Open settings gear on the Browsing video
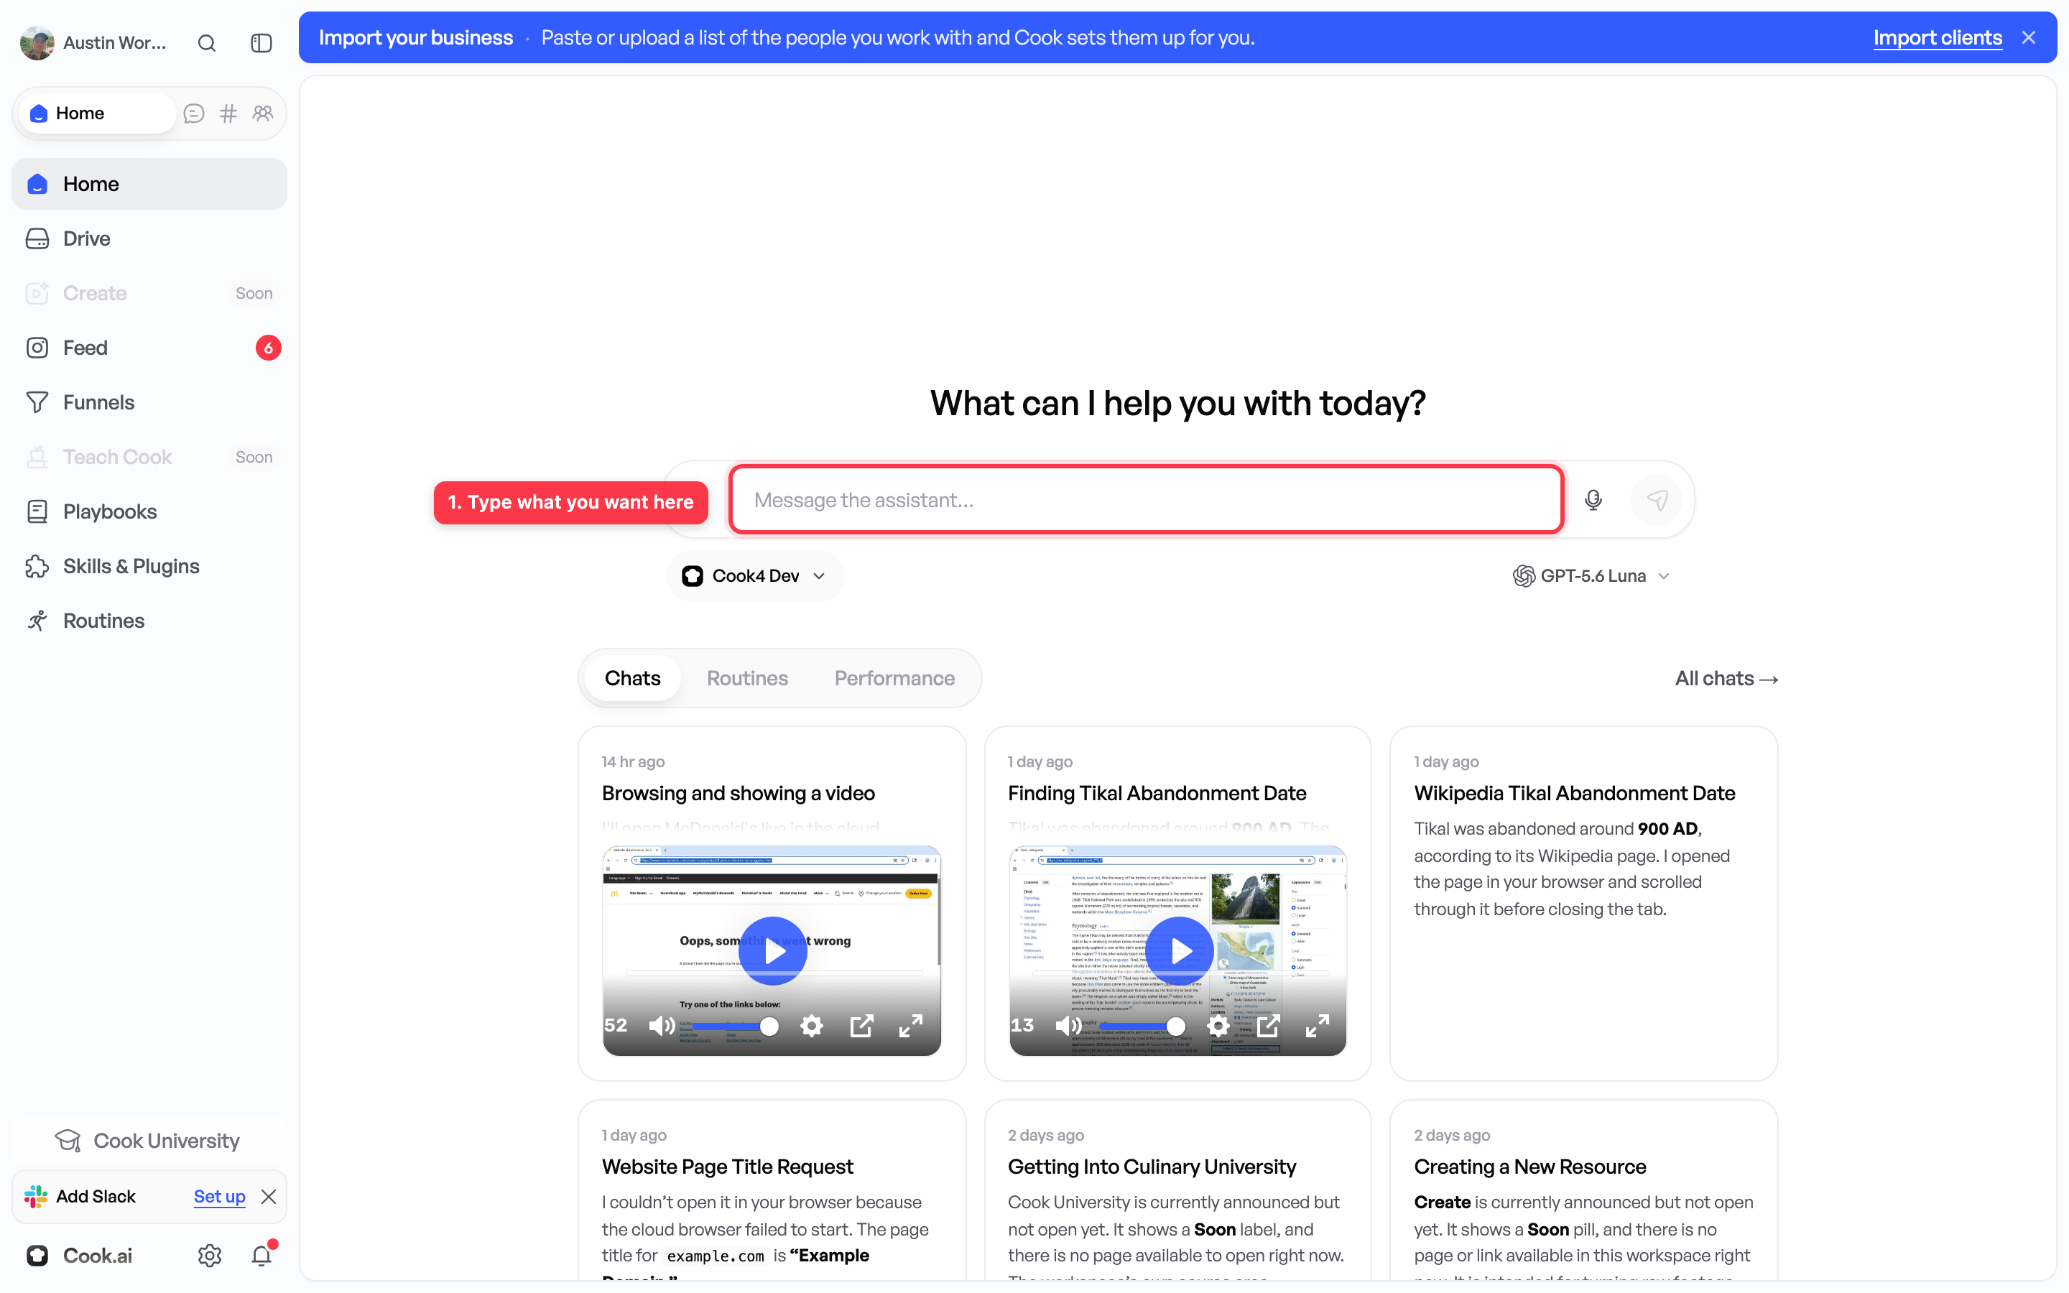Viewport: 2069px width, 1293px height. click(811, 1025)
